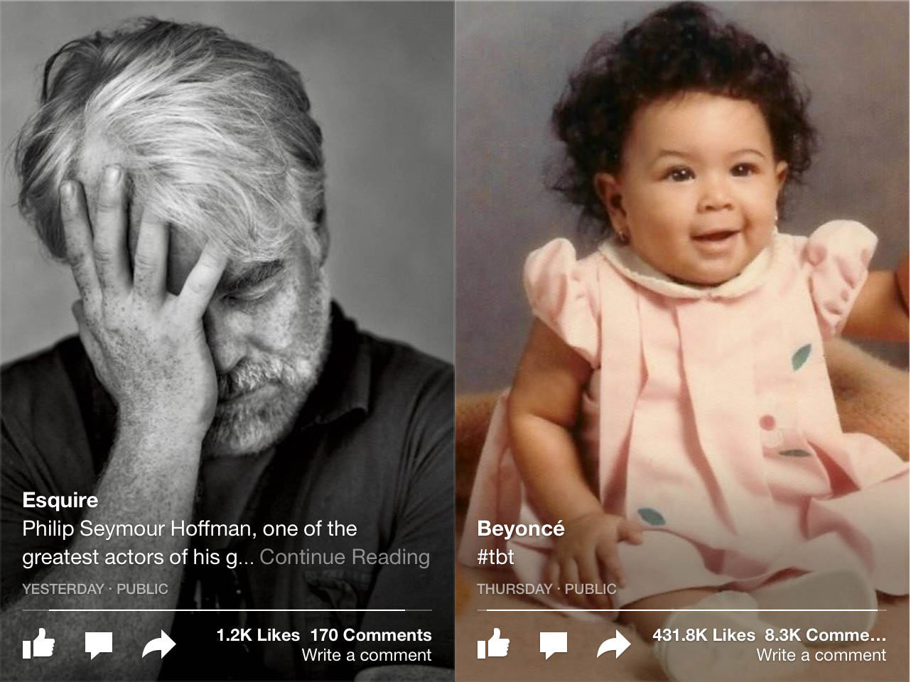View 431.8K Likes on Beyoncé post

tap(704, 635)
